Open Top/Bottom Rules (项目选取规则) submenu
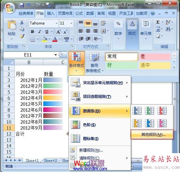Image resolution: width=180 pixels, height=172 pixels. click(100, 97)
